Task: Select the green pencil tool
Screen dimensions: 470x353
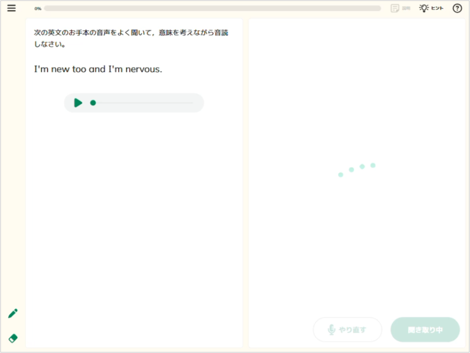Action: (x=12, y=314)
